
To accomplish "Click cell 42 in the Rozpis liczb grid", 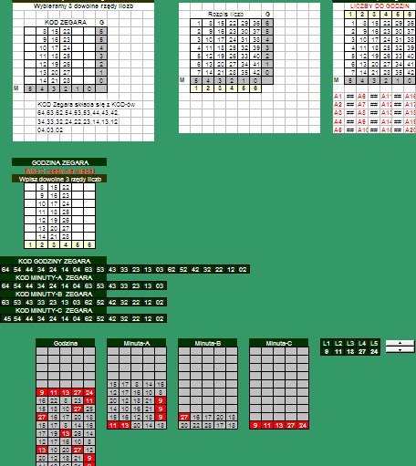I will click(x=256, y=72).
